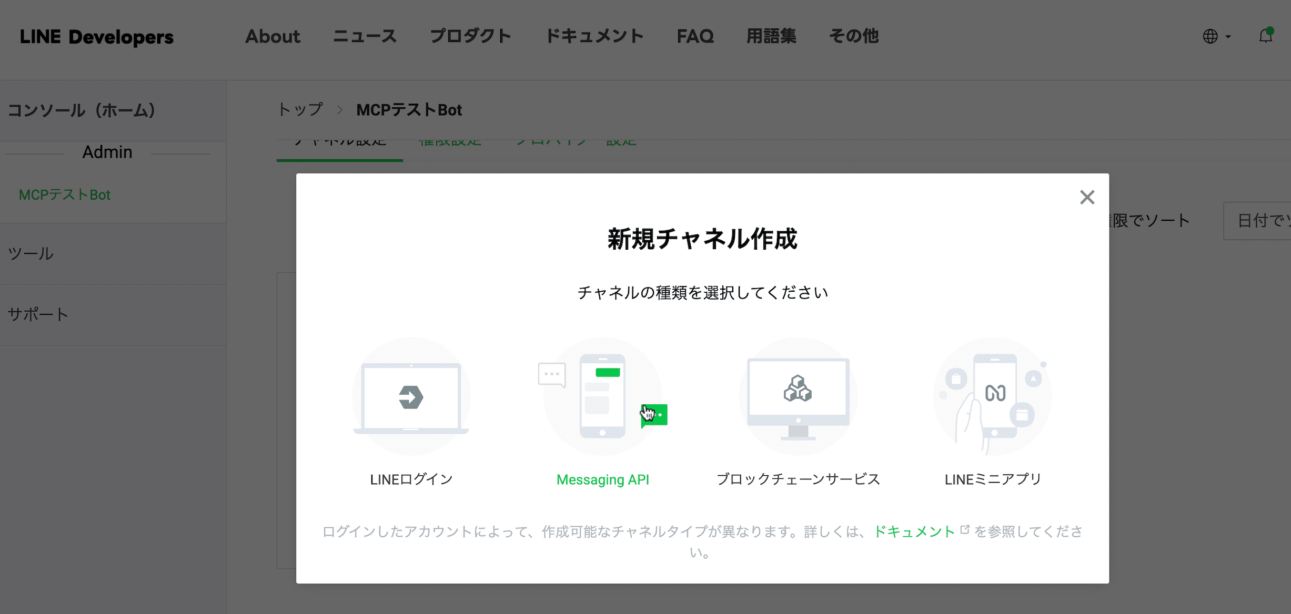This screenshot has width=1291, height=614.
Task: Click the LINE Developers logo
Action: click(x=97, y=37)
